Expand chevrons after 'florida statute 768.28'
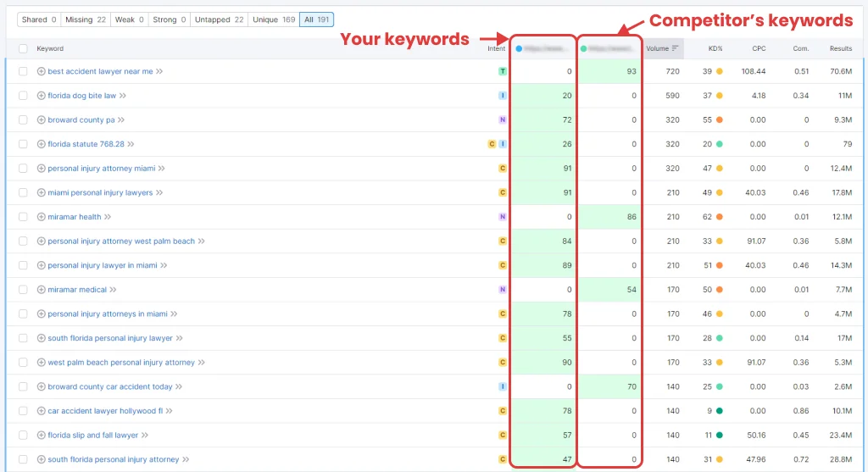Viewport: 868px width, 472px height. 131,144
